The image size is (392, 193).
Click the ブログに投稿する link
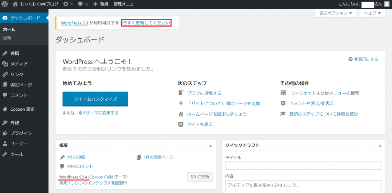[204, 93]
